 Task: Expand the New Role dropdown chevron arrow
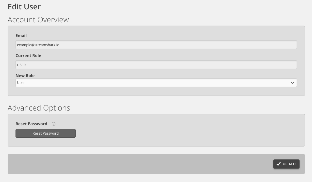click(292, 83)
